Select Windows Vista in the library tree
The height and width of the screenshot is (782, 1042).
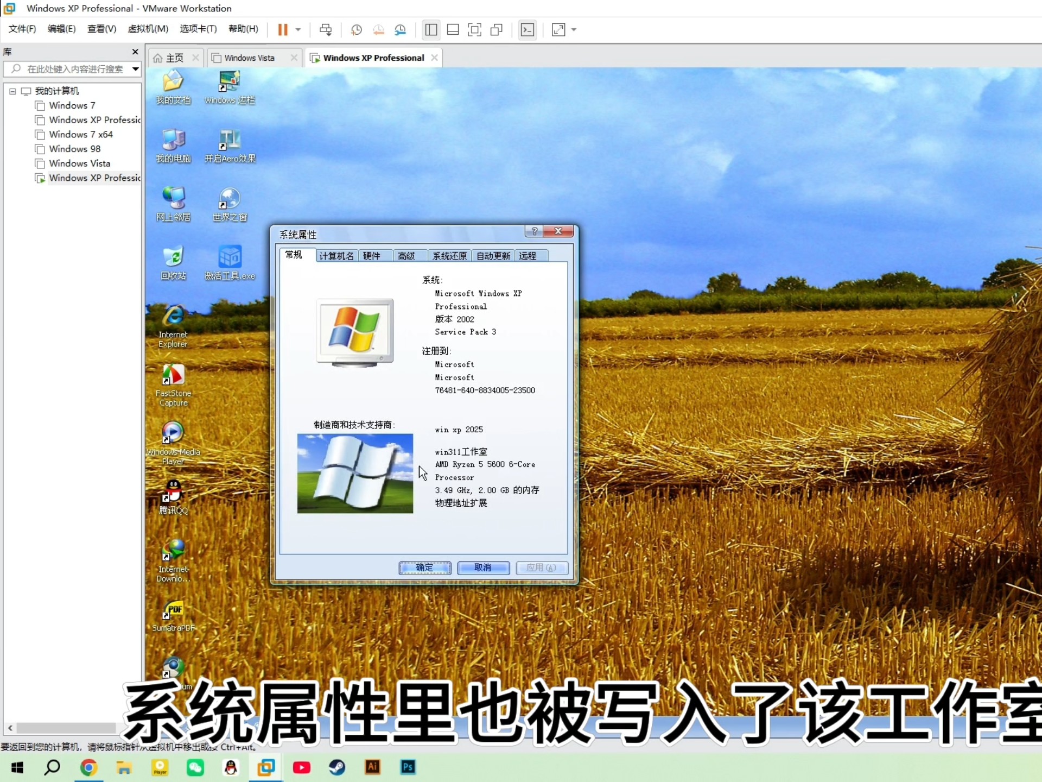point(79,163)
